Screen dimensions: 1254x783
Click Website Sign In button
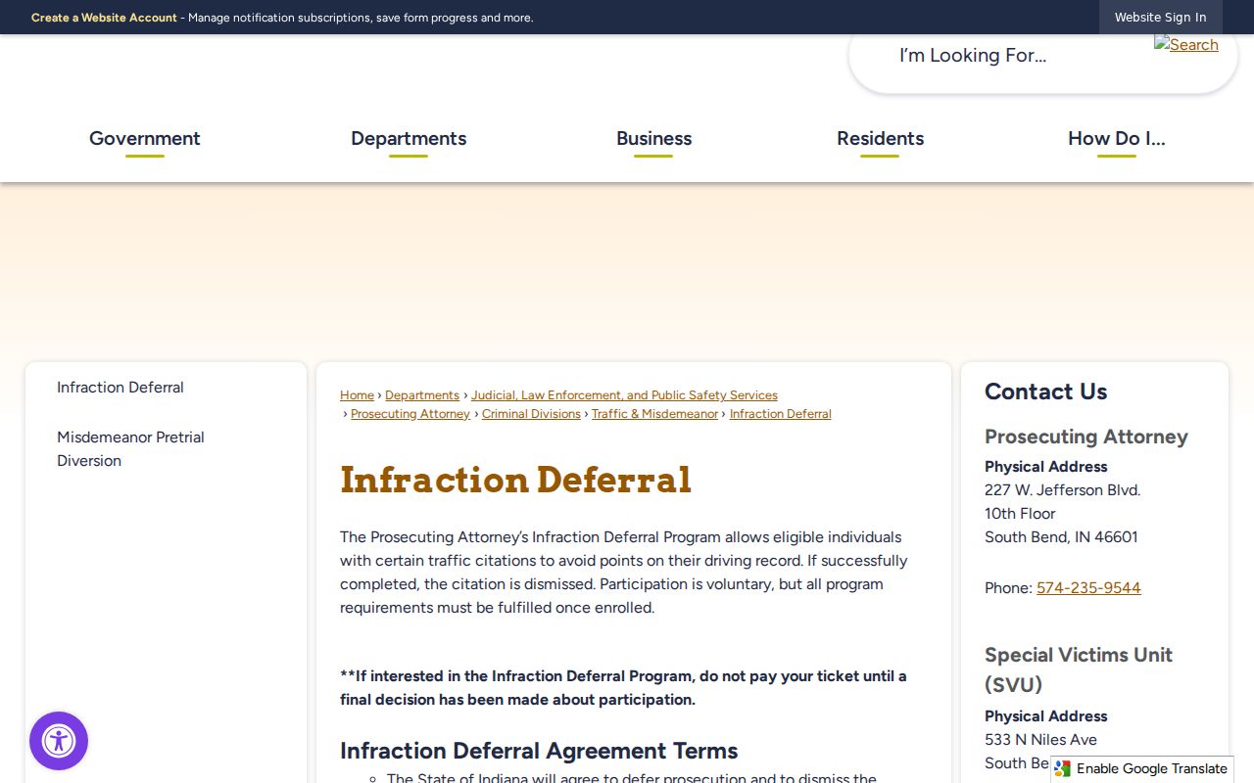coord(1160,18)
